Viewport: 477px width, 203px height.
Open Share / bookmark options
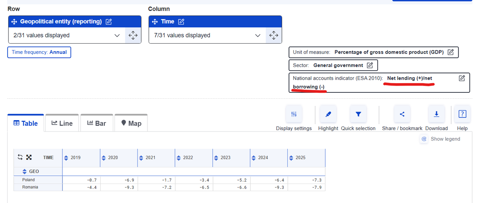[x=402, y=114]
